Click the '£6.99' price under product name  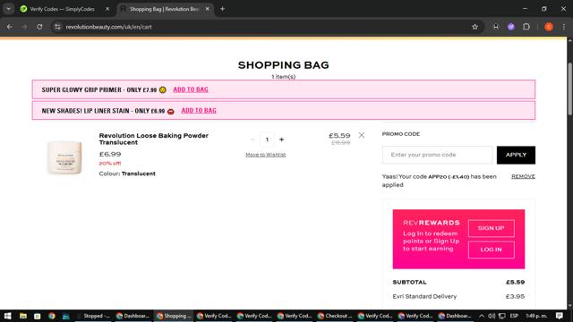(x=110, y=154)
